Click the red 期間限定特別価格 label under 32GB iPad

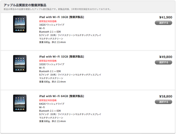click(x=48, y=61)
